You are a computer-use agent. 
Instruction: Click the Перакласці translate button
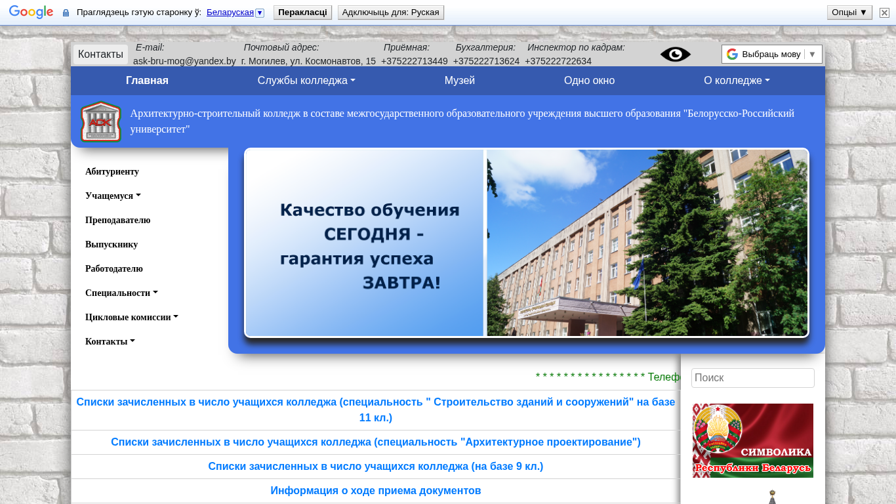pyautogui.click(x=302, y=12)
